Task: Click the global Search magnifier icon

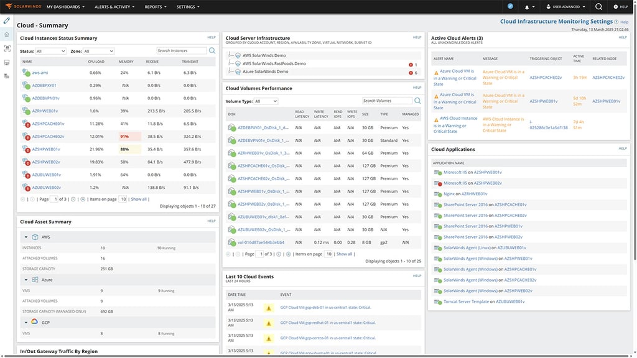Action: (x=598, y=7)
